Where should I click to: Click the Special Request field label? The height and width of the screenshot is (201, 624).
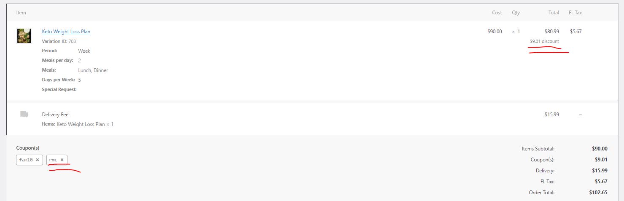pyautogui.click(x=59, y=89)
